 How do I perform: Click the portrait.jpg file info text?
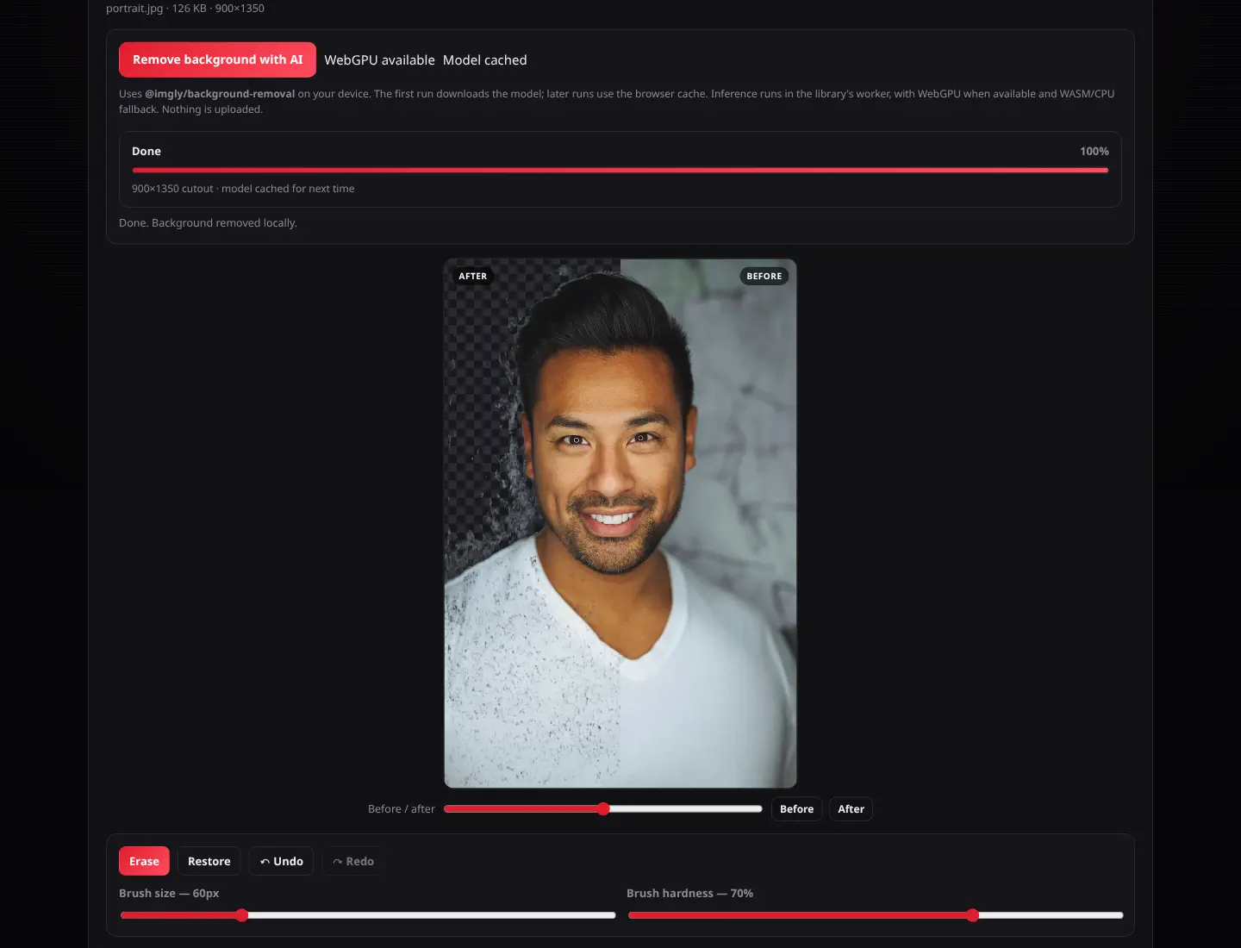click(x=185, y=9)
